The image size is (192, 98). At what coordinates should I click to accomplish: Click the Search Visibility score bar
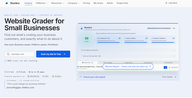pyautogui.click(x=136, y=42)
